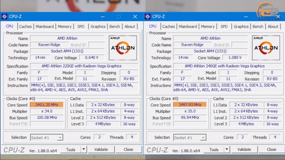Select the SPD tab in right window
Viewport: 285px width, 160px height.
224,27
